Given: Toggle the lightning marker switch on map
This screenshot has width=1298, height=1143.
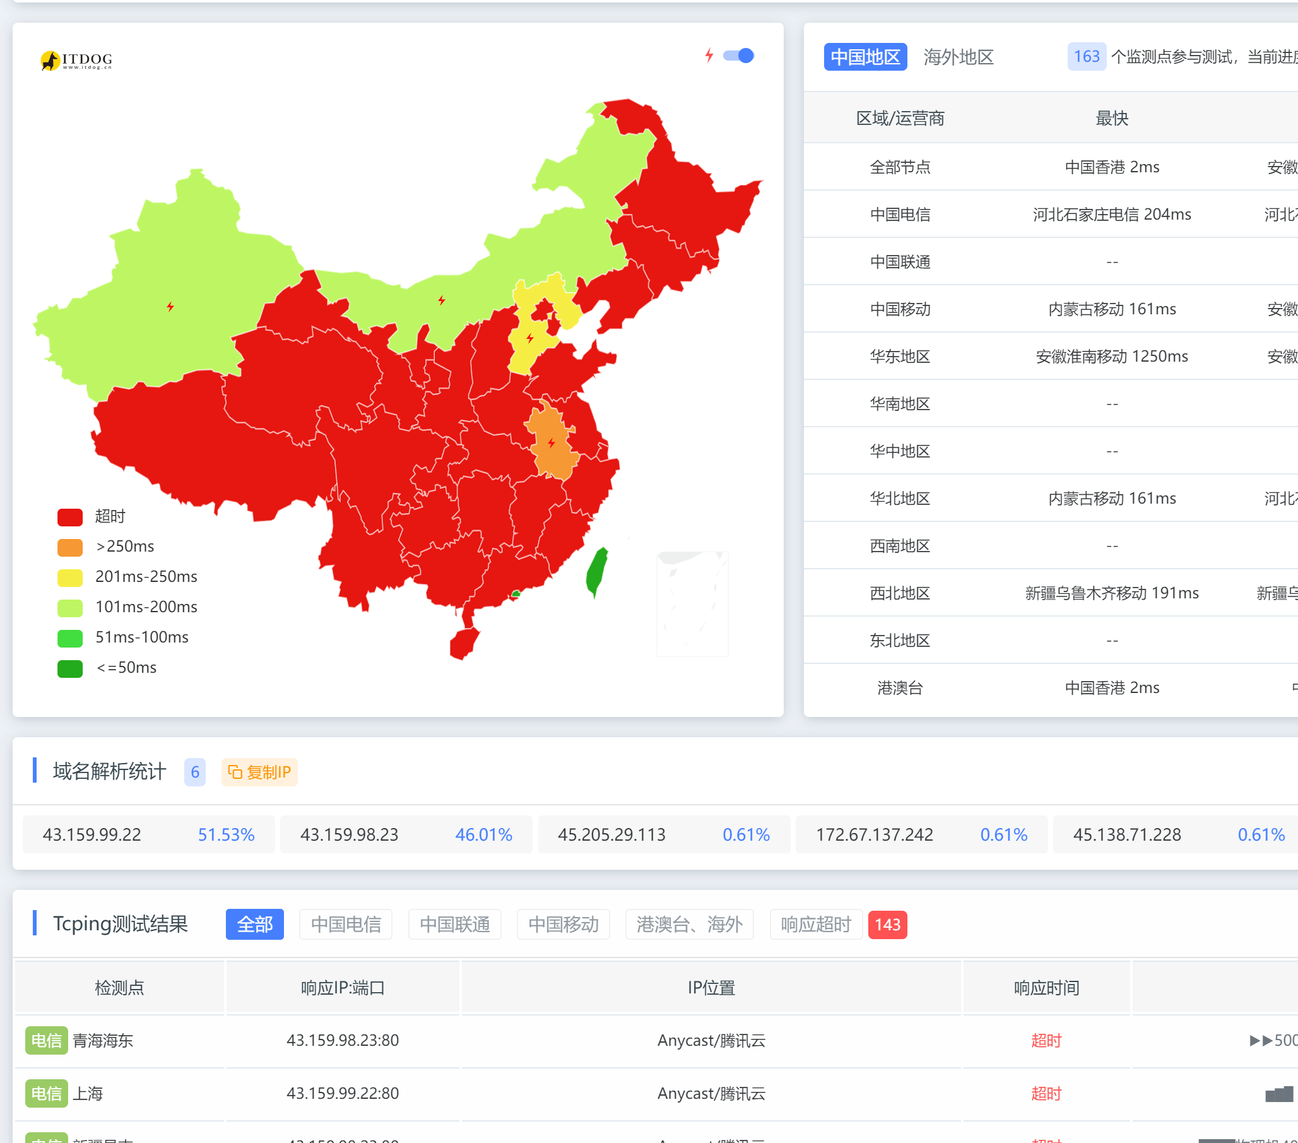Looking at the screenshot, I should click(738, 56).
